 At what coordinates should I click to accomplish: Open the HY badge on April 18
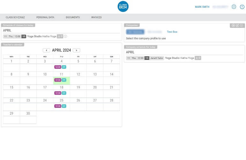click(x=64, y=93)
